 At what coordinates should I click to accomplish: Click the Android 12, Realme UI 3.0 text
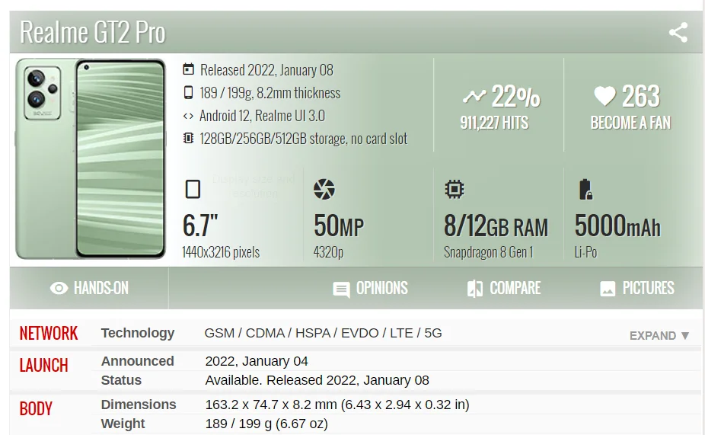(x=262, y=116)
